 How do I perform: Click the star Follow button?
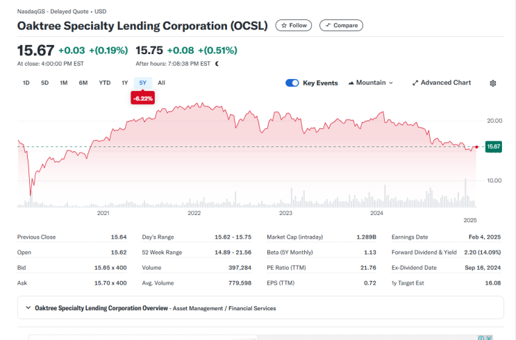[x=293, y=26]
